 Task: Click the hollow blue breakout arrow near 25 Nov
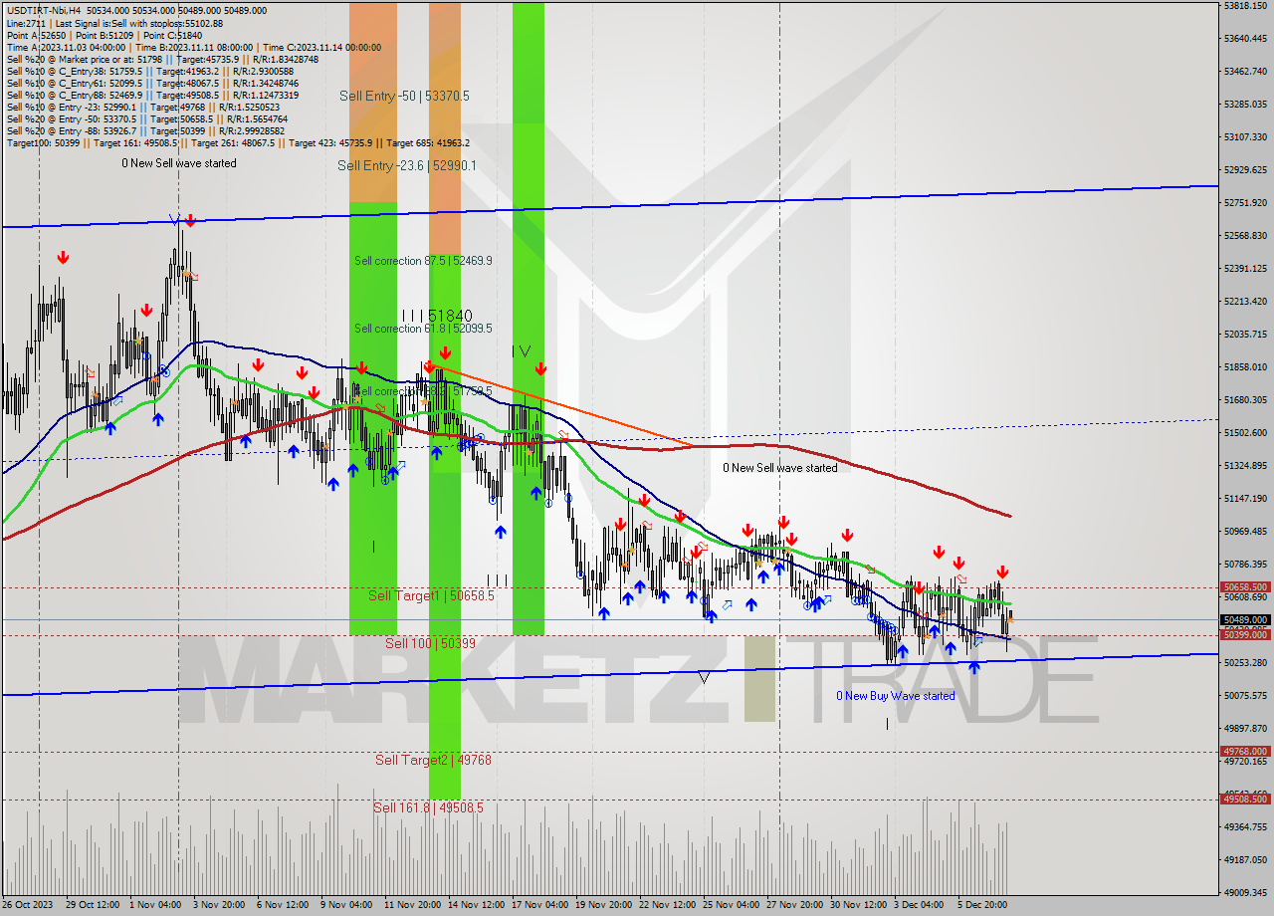pos(728,604)
